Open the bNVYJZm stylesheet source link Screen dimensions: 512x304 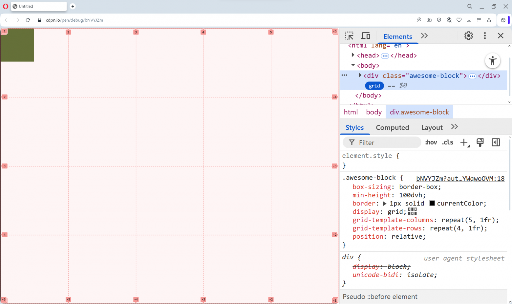(460, 178)
